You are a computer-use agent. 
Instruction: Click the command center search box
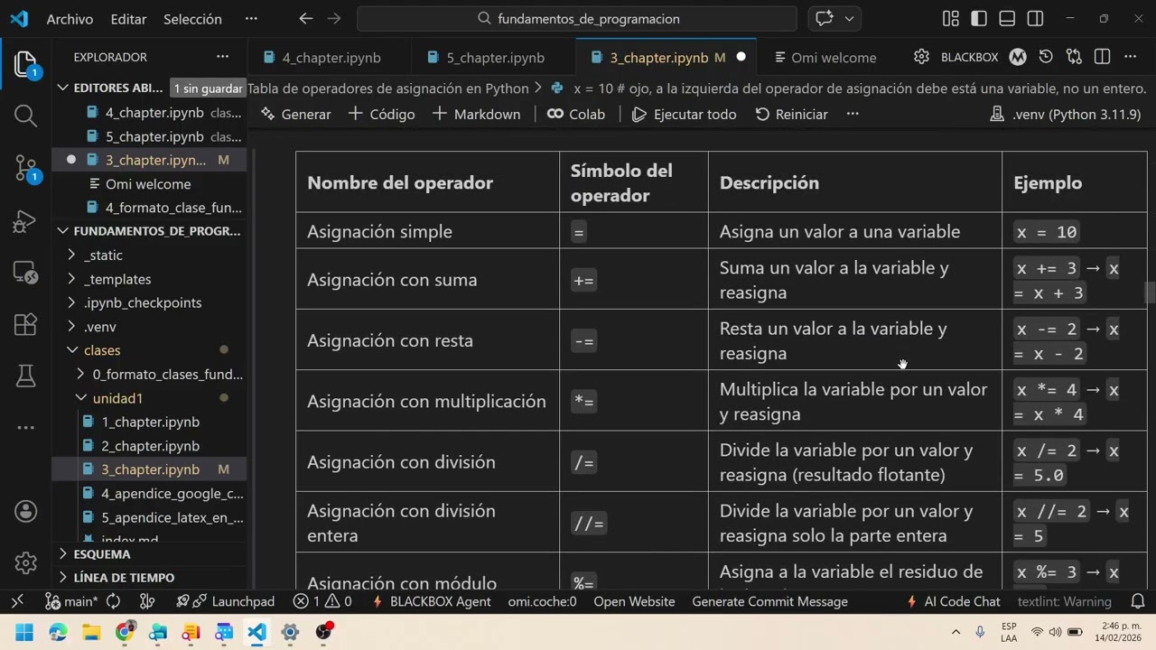(577, 18)
